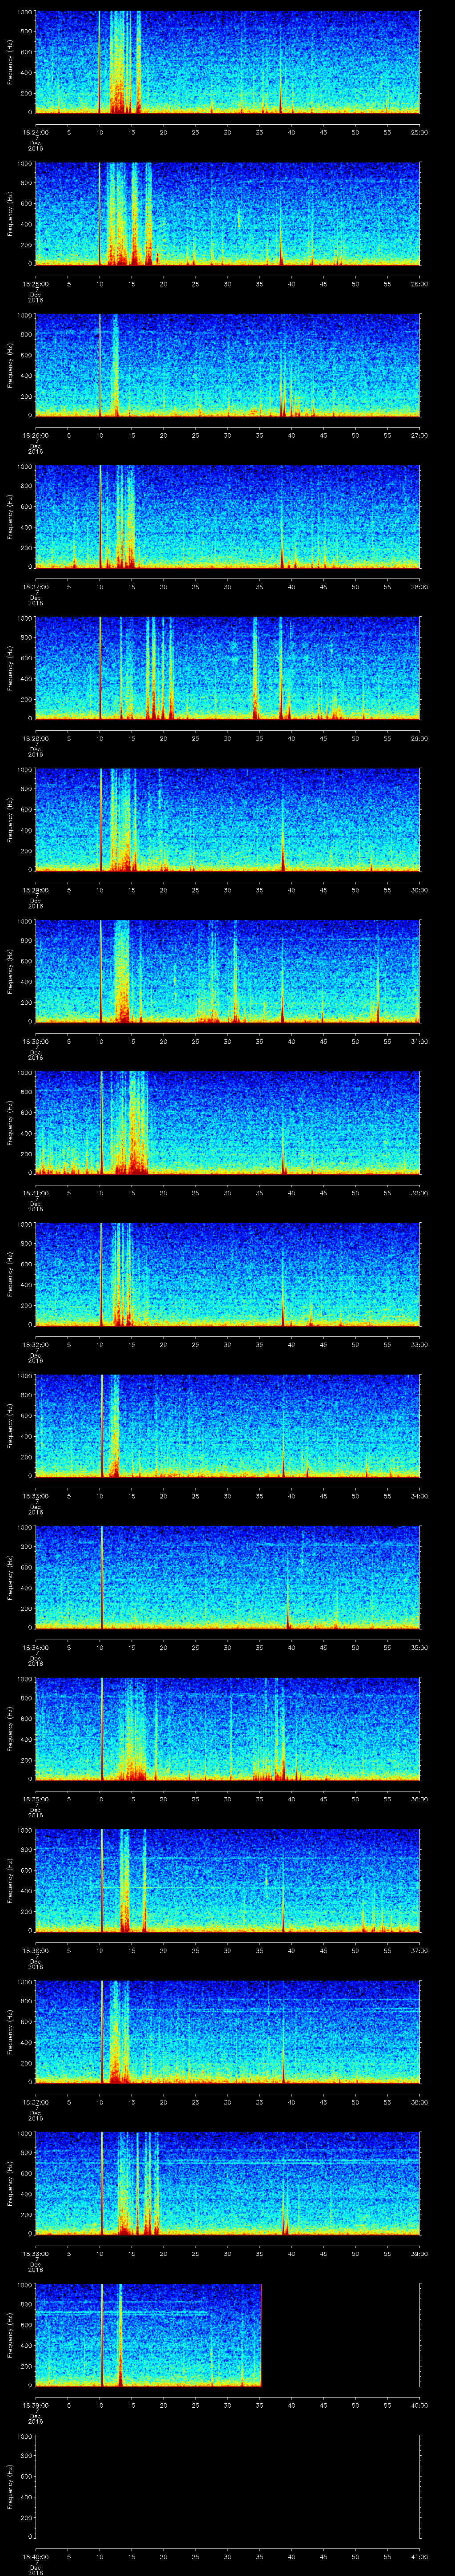Select the spectrogram plot beginning at 18:33:00
The width and height of the screenshot is (455, 2576).
coord(228,1426)
